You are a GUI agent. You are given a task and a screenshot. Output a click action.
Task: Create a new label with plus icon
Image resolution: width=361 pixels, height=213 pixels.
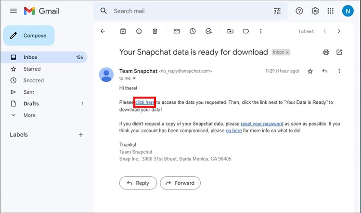coord(81,135)
